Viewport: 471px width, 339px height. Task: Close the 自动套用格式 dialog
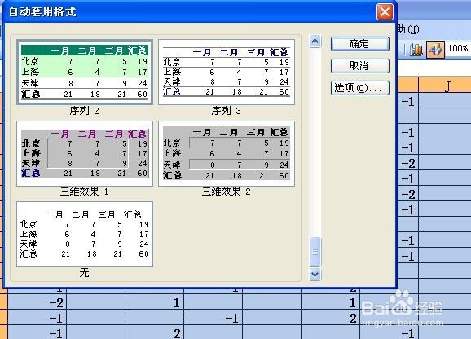point(385,11)
